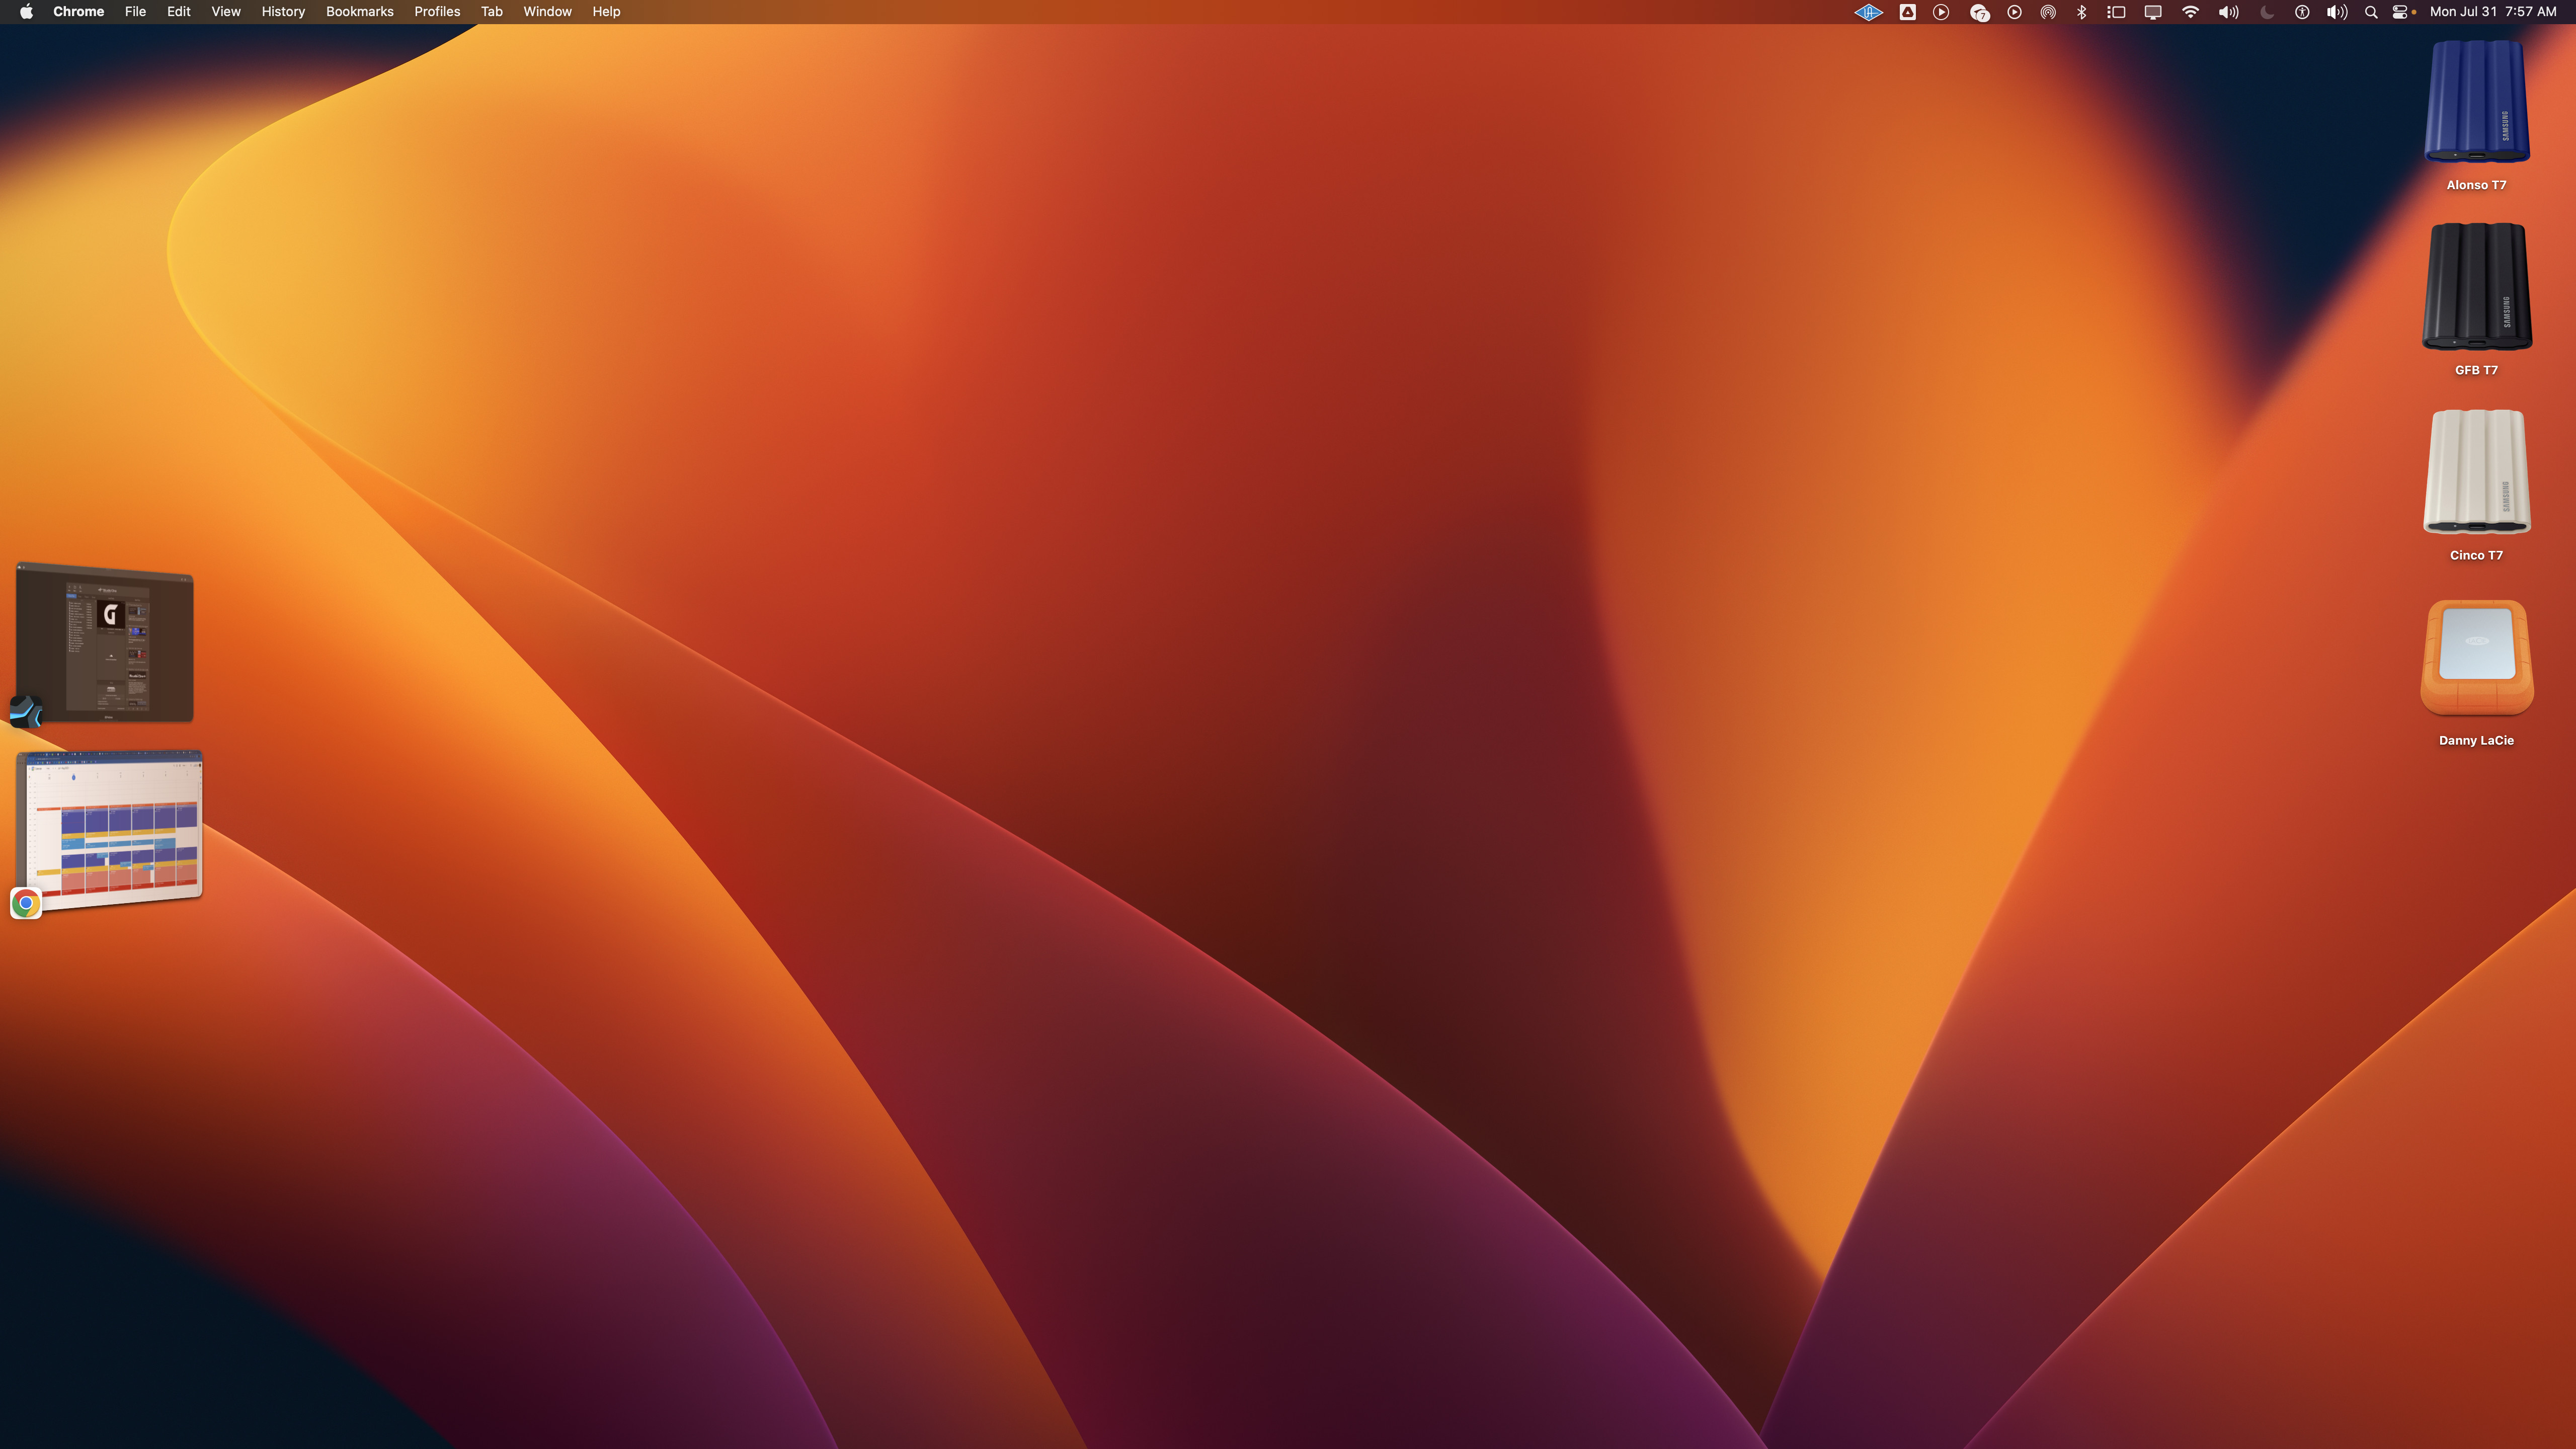Image resolution: width=2576 pixels, height=1449 pixels.
Task: Open the Bookmarks menu
Action: coord(359,12)
